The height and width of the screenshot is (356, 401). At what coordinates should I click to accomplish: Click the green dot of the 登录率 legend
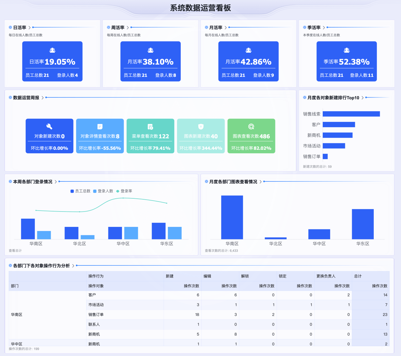click(x=117, y=191)
